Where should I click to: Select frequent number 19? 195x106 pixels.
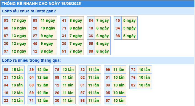(6, 93)
